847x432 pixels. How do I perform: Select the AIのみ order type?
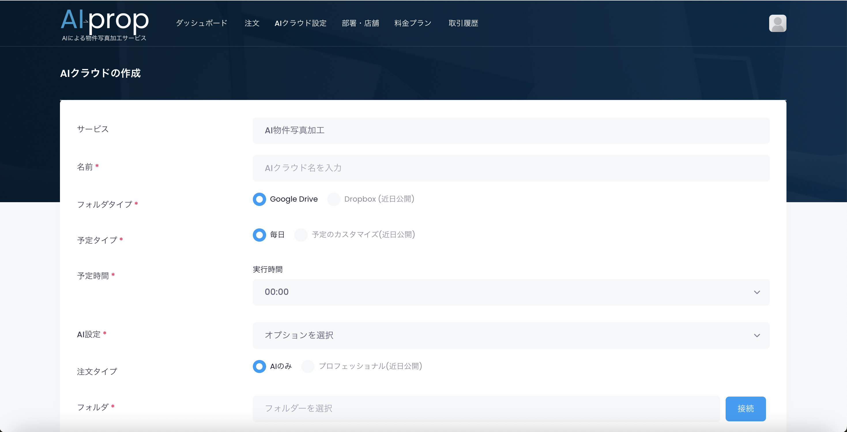pyautogui.click(x=259, y=366)
